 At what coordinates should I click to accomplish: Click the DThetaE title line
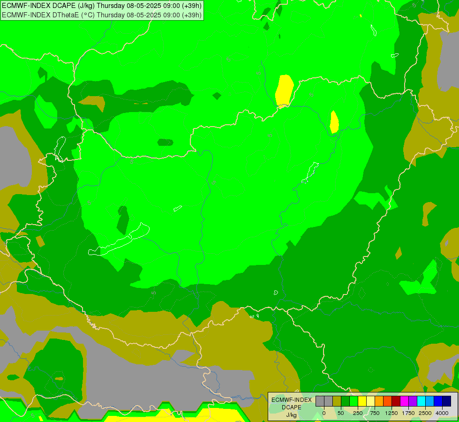102,15
